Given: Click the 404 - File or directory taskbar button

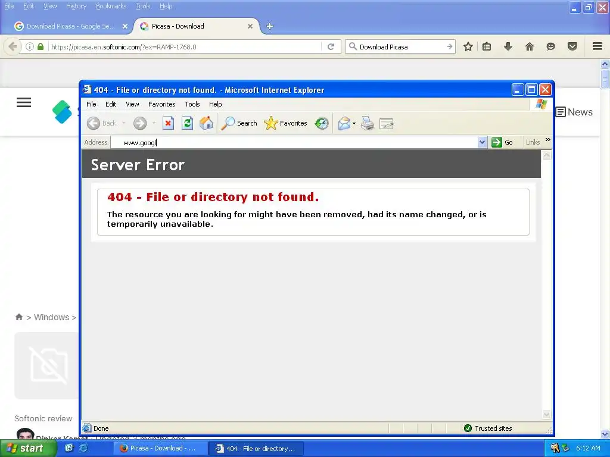Looking at the screenshot, I should pos(256,448).
